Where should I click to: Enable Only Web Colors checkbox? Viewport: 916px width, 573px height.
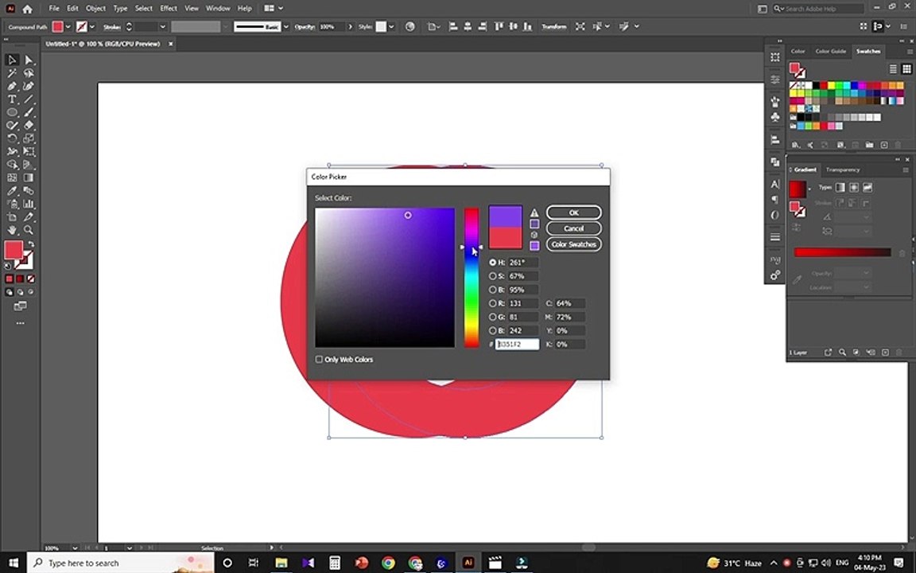point(319,360)
